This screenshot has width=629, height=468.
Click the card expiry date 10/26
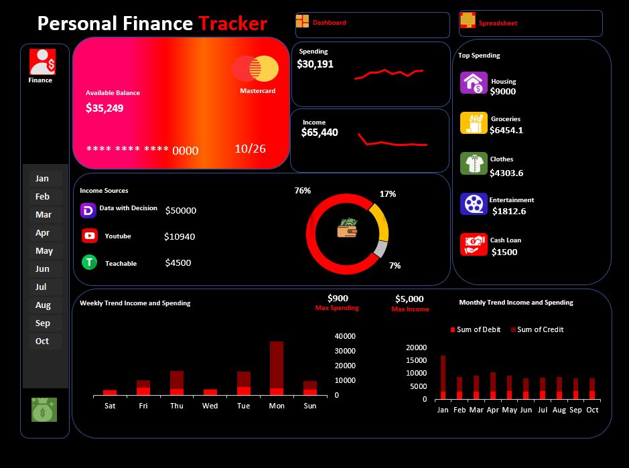[251, 149]
